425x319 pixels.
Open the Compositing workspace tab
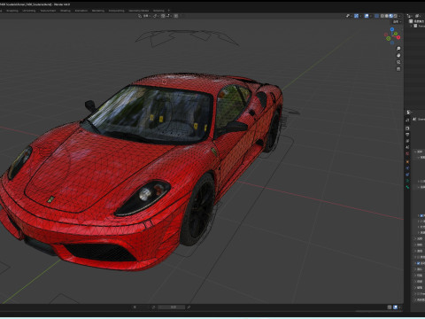tap(116, 11)
